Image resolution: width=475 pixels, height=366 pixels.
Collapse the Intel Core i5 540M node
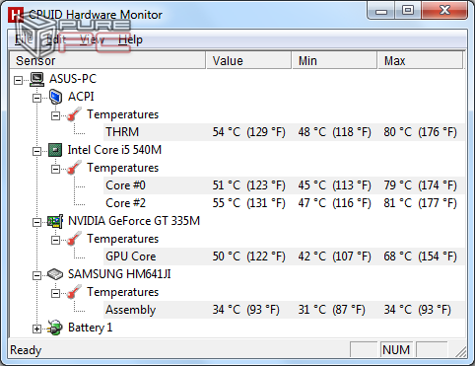(36, 151)
